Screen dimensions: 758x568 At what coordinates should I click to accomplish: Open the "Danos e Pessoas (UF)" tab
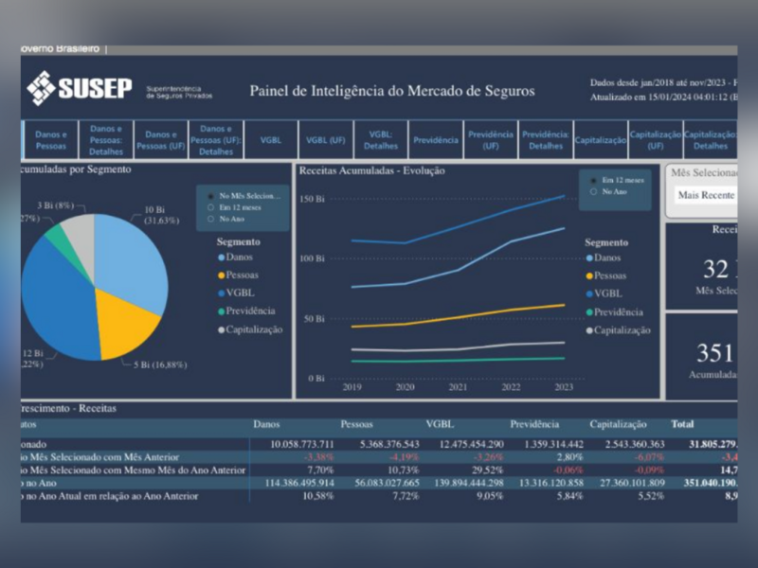tap(160, 140)
